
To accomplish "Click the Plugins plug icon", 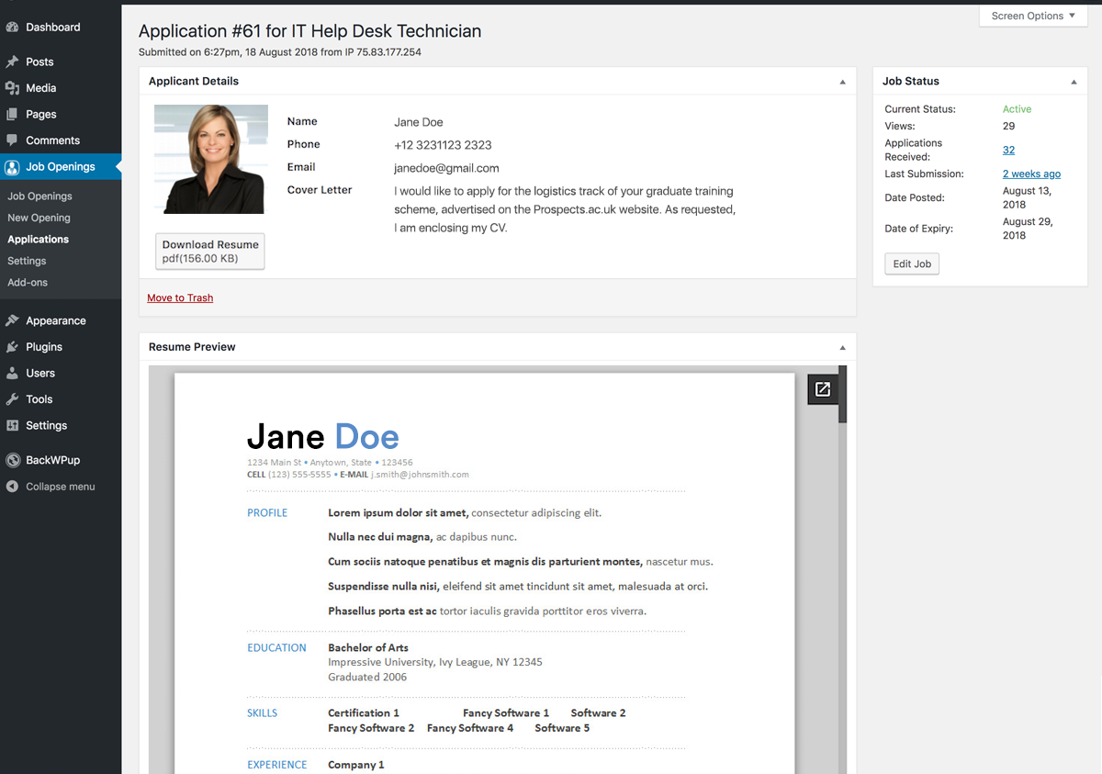I will pyautogui.click(x=12, y=347).
